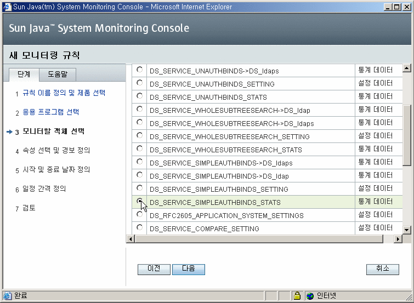Click step 4 속성 선택 및 경보 정의
Image resolution: width=414 pixels, height=303 pixels.
[56, 150]
